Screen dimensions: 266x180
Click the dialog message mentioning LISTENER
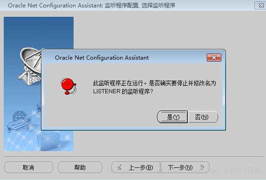[x=154, y=87]
